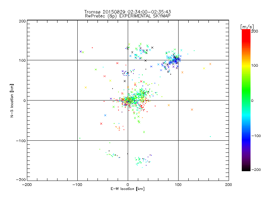Click the x-axis tick label '100'
Screen dimensions: 269x201
(178, 185)
